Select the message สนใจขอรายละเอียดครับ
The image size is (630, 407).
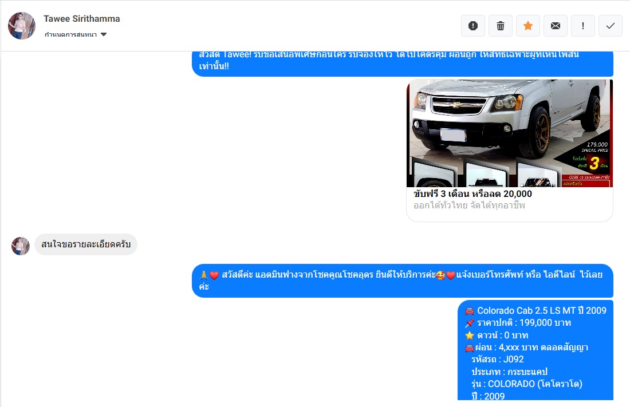pyautogui.click(x=86, y=244)
